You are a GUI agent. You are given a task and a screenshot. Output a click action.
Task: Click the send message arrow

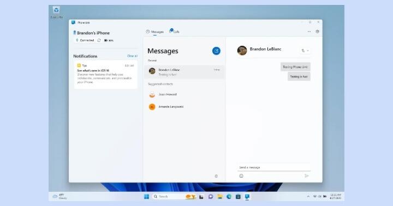click(307, 176)
